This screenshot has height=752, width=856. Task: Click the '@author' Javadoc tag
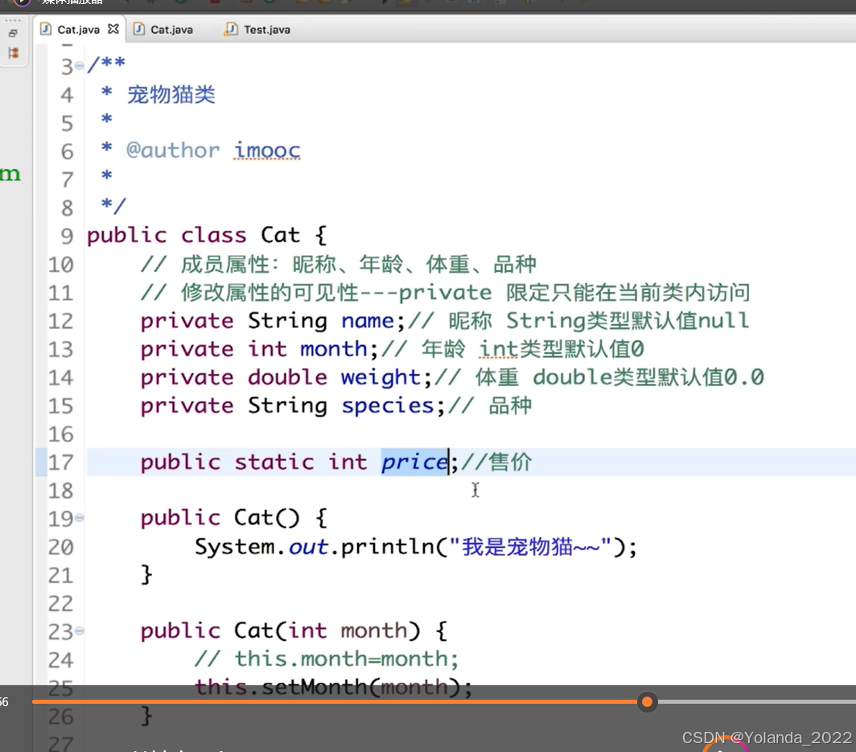172,150
